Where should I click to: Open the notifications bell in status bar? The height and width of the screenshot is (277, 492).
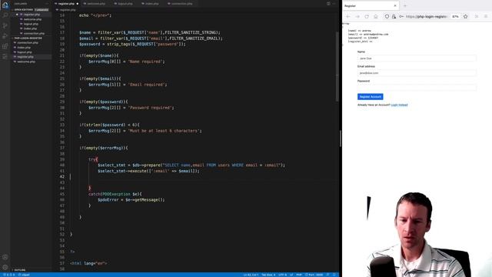(x=334, y=275)
